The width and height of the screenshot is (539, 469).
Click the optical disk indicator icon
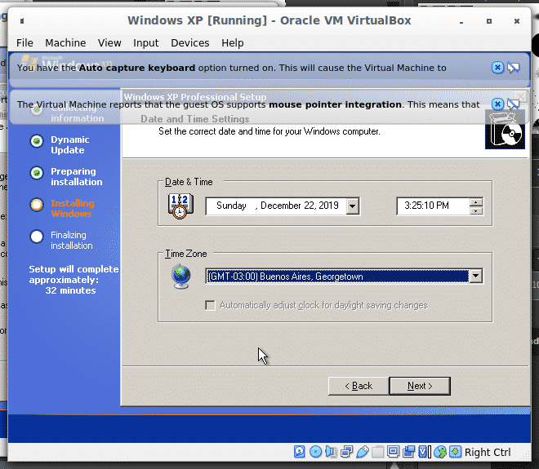coord(315,452)
